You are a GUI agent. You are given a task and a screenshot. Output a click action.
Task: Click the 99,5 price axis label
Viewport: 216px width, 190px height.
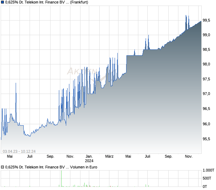point(206,20)
